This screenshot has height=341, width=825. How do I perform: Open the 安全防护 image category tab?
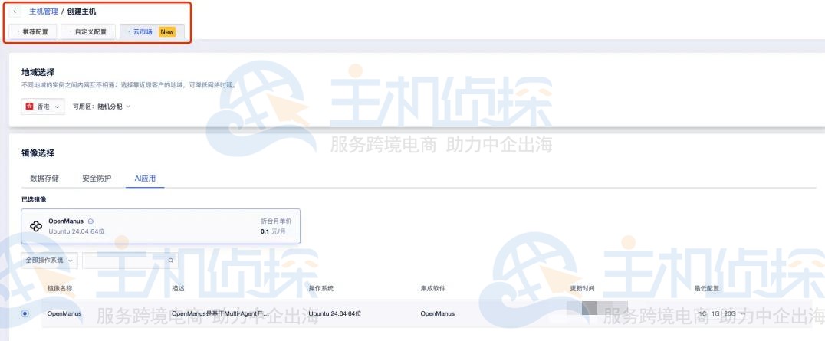97,179
